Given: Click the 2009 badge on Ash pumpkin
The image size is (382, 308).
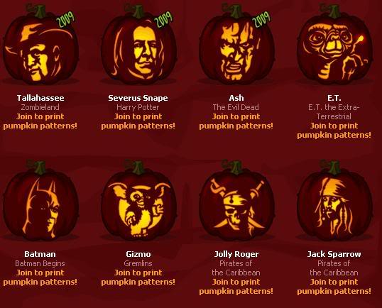Looking at the screenshot, I should coord(261,19).
